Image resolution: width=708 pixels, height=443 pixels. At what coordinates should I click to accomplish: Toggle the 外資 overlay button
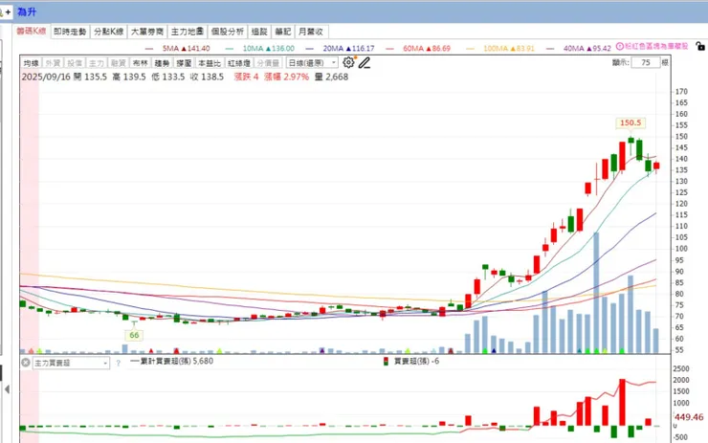(x=53, y=63)
